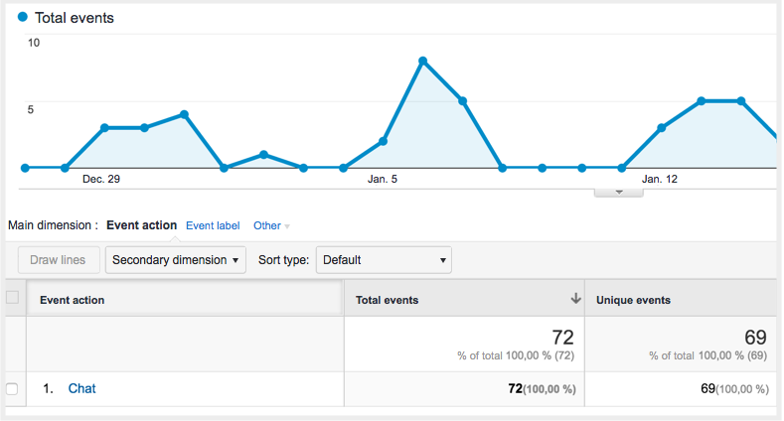
Task: Open the Sort type Default dropdown
Action: tap(384, 260)
